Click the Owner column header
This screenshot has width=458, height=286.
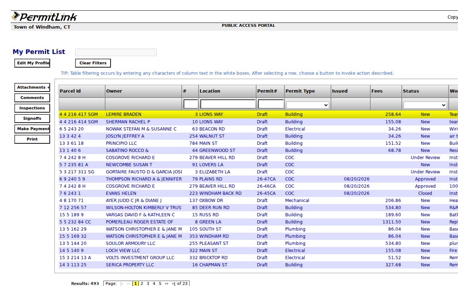(x=143, y=91)
